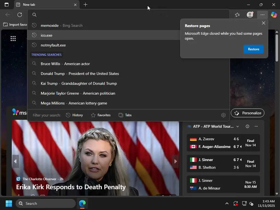
Task: Click scrollbar up arrow
Action: click(x=277, y=32)
